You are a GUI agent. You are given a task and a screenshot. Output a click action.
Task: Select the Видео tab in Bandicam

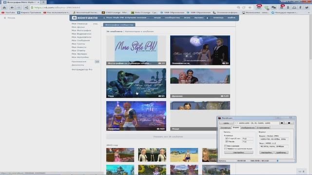(x=236, y=127)
